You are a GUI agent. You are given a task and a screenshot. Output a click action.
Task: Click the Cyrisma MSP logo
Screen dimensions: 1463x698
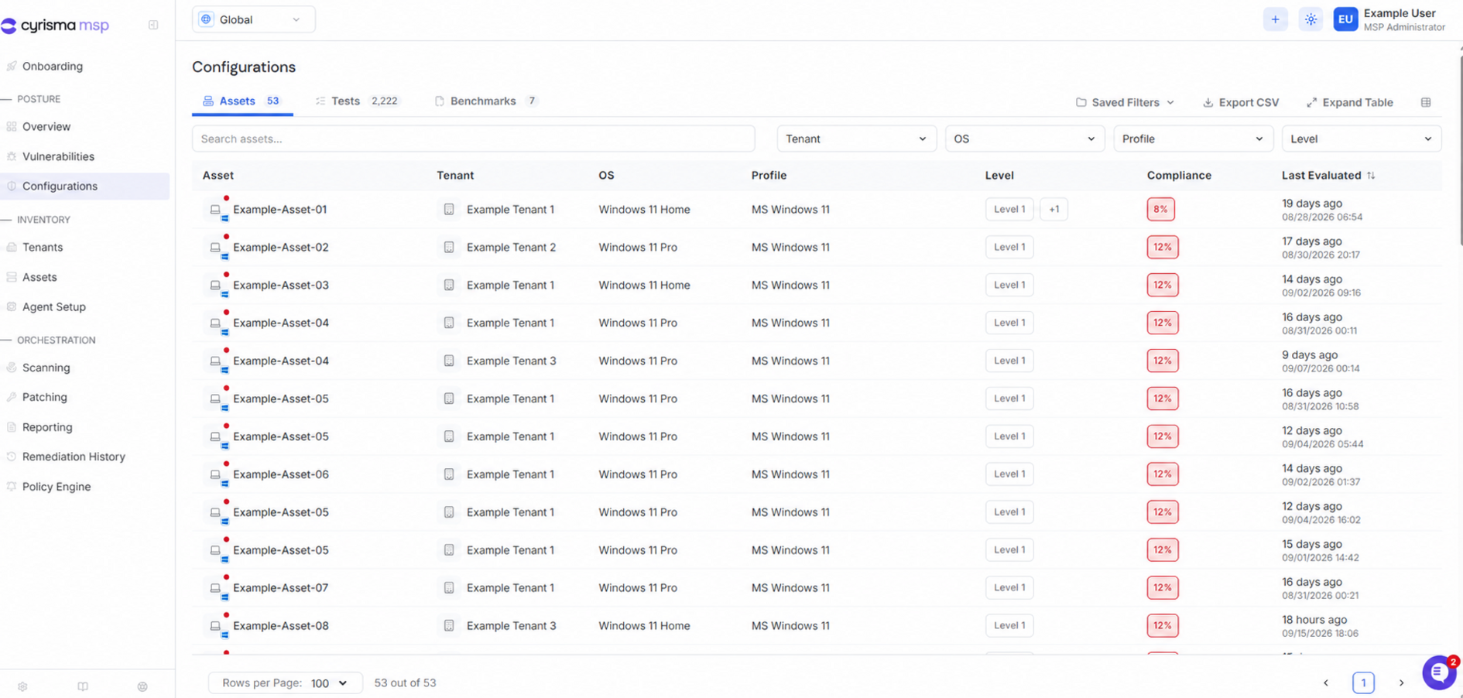pos(56,26)
